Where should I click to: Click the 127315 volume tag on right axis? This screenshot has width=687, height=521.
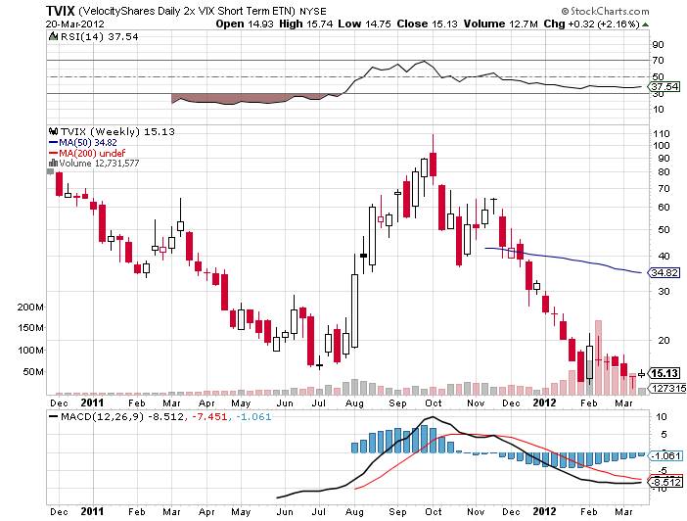click(668, 388)
